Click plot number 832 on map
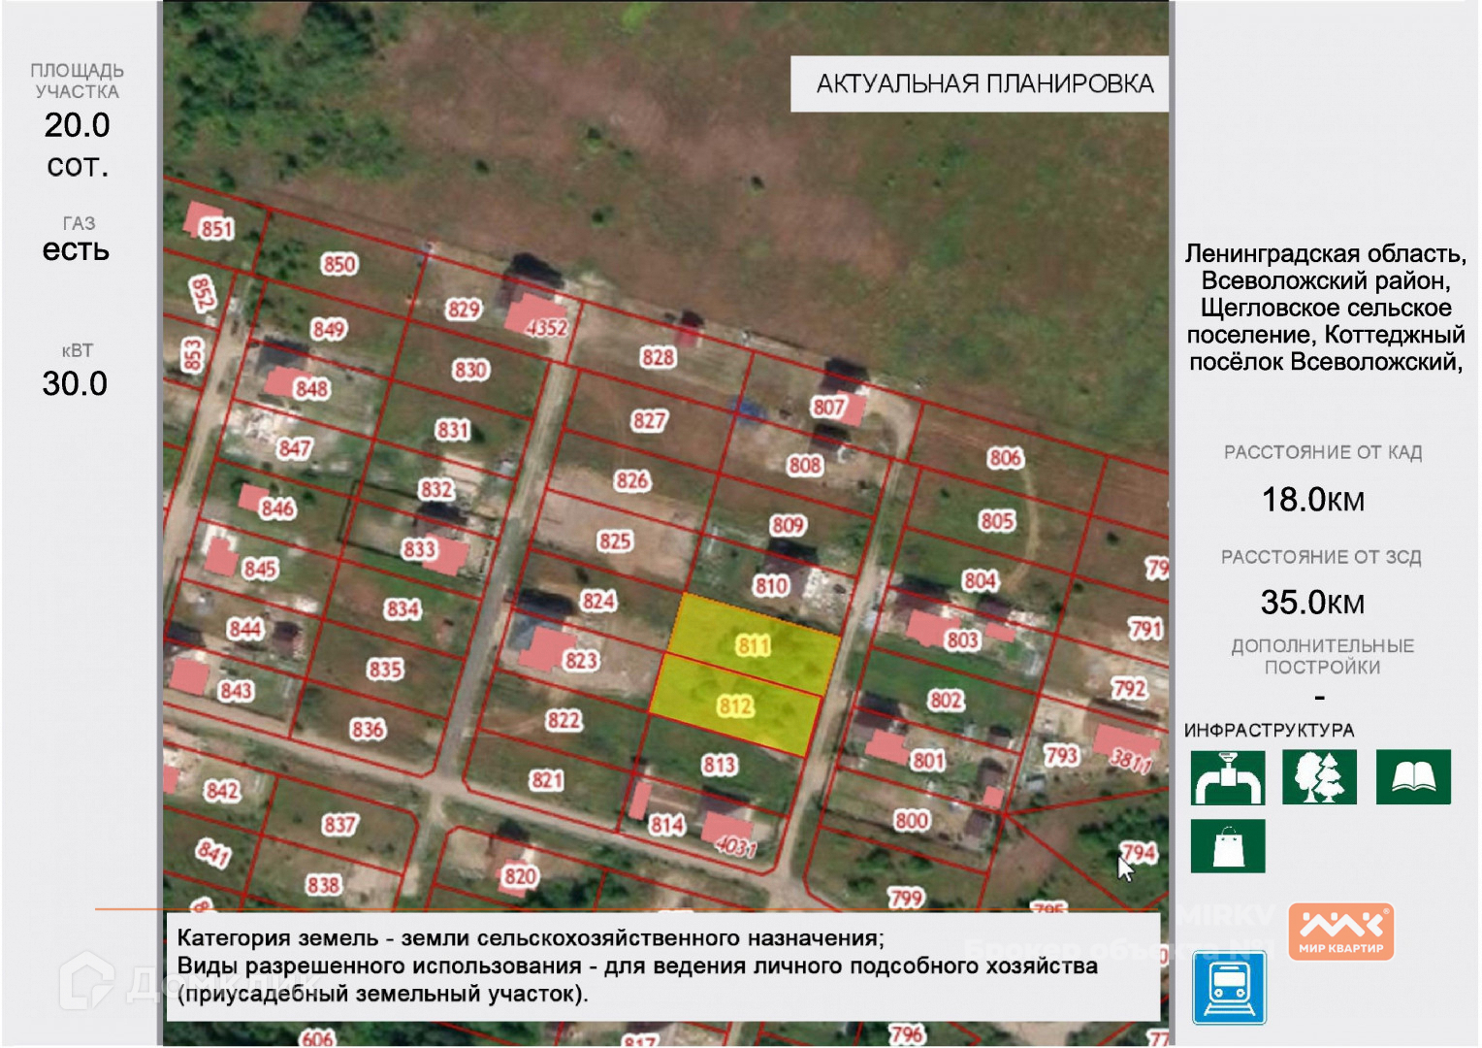This screenshot has height=1048, width=1482. point(436,489)
